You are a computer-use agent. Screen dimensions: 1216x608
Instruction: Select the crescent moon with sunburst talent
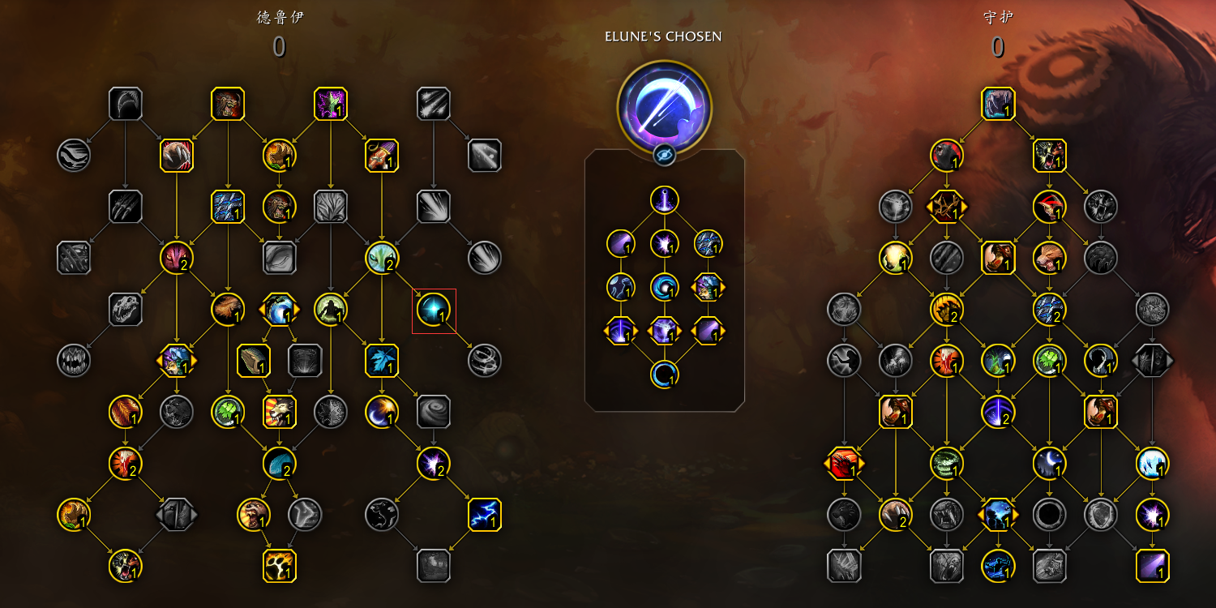[382, 412]
